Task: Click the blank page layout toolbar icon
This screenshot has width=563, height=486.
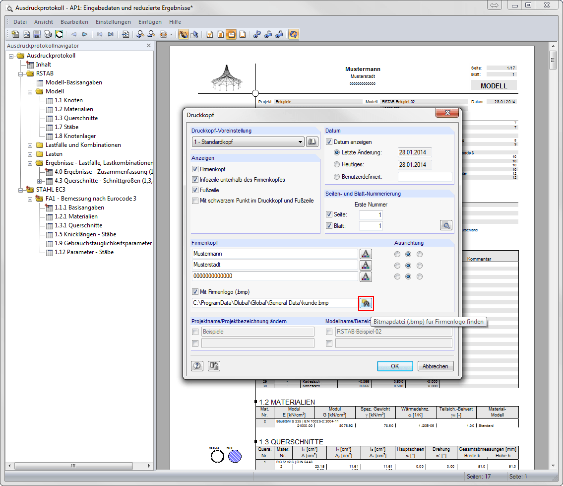Action: pos(243,34)
